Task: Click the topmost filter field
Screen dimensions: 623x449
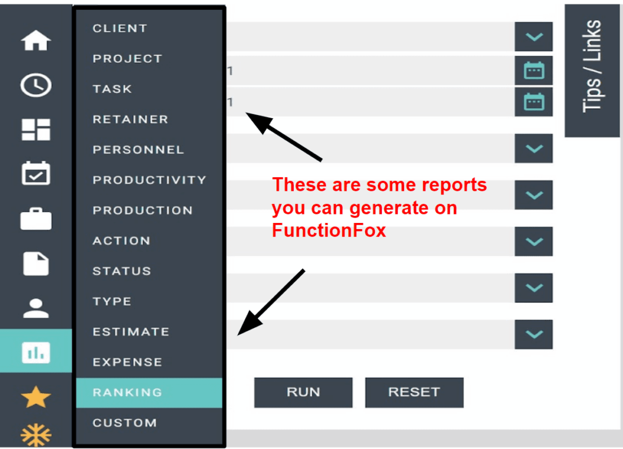Action: tap(371, 37)
